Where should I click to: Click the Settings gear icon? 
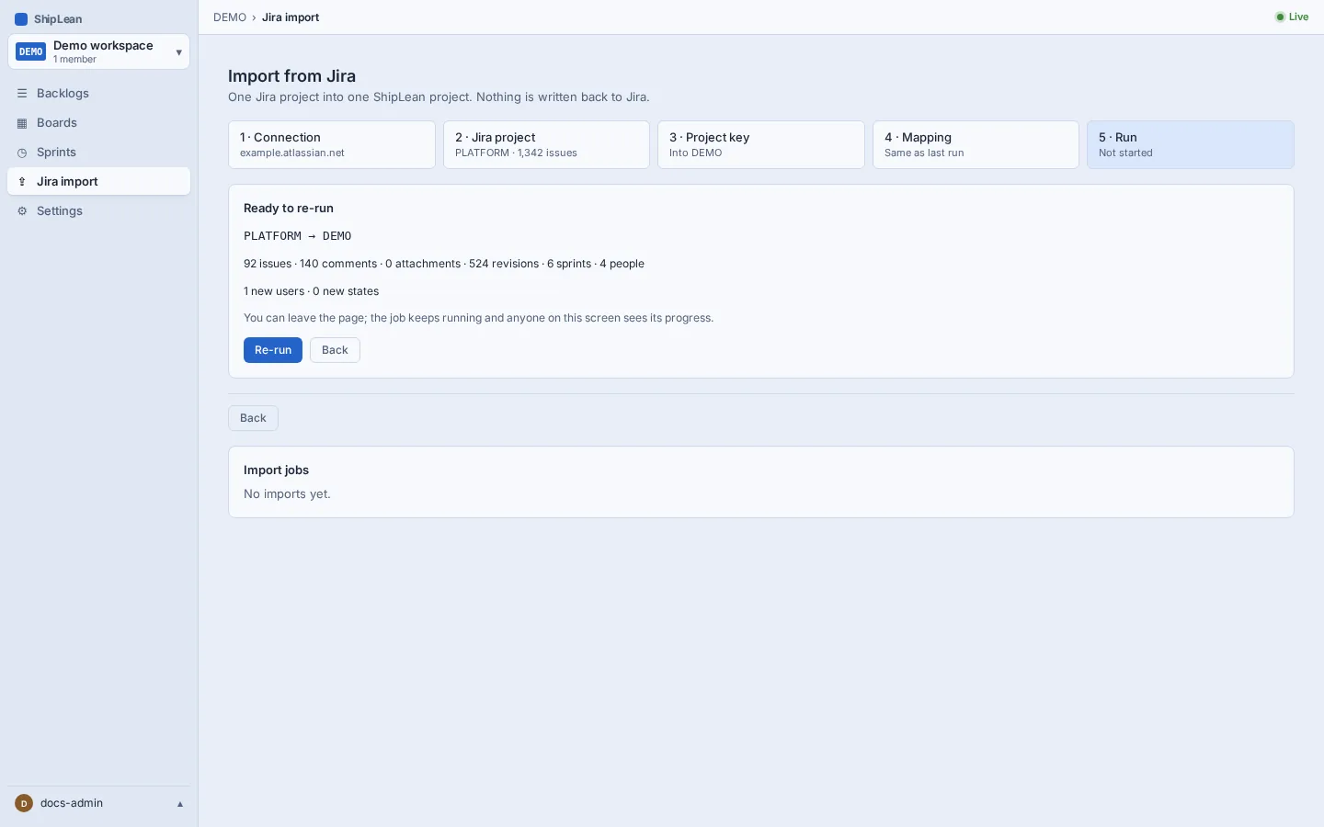[x=22, y=211]
